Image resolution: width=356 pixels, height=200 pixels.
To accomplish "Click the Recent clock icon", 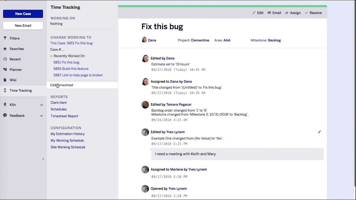I will click(5, 59).
